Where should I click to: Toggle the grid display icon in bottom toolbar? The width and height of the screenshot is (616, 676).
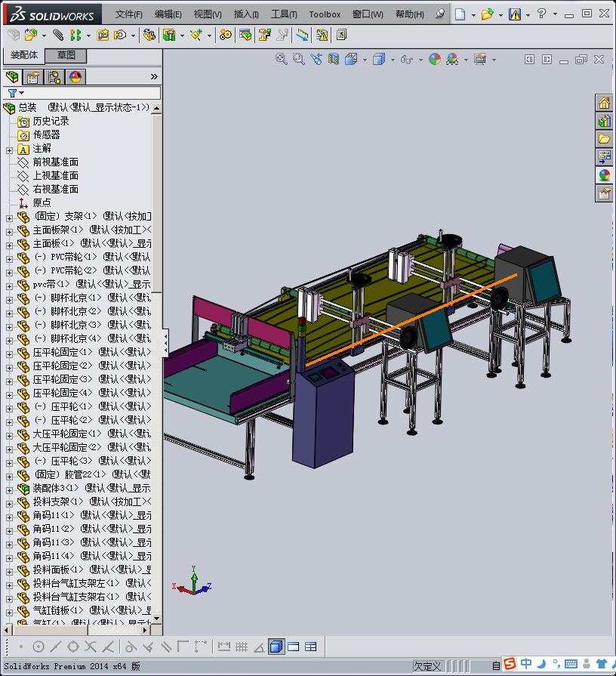(242, 647)
